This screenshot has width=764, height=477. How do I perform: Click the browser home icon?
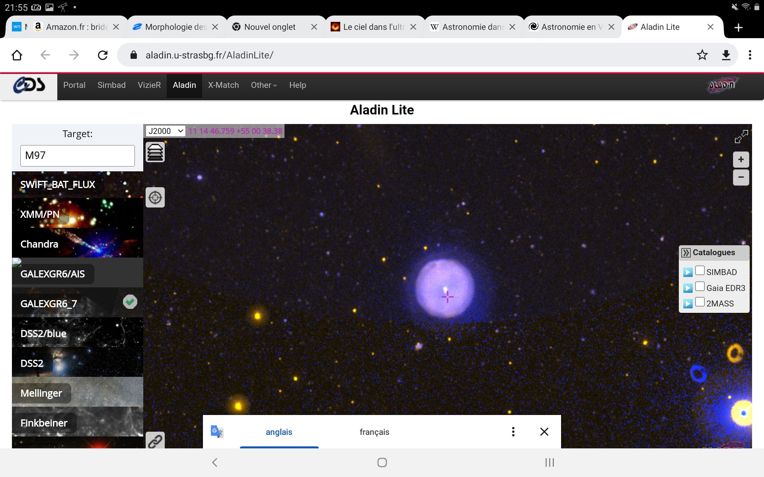click(x=17, y=55)
